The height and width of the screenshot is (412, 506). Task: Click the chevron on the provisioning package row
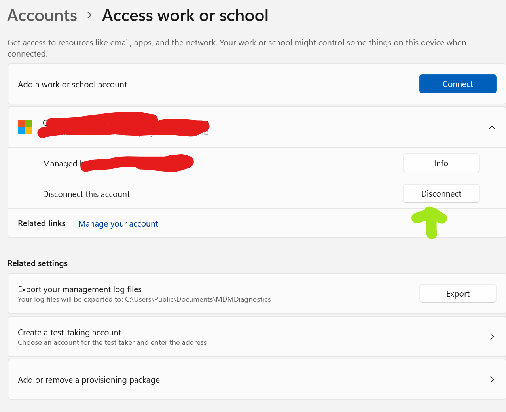tap(492, 379)
